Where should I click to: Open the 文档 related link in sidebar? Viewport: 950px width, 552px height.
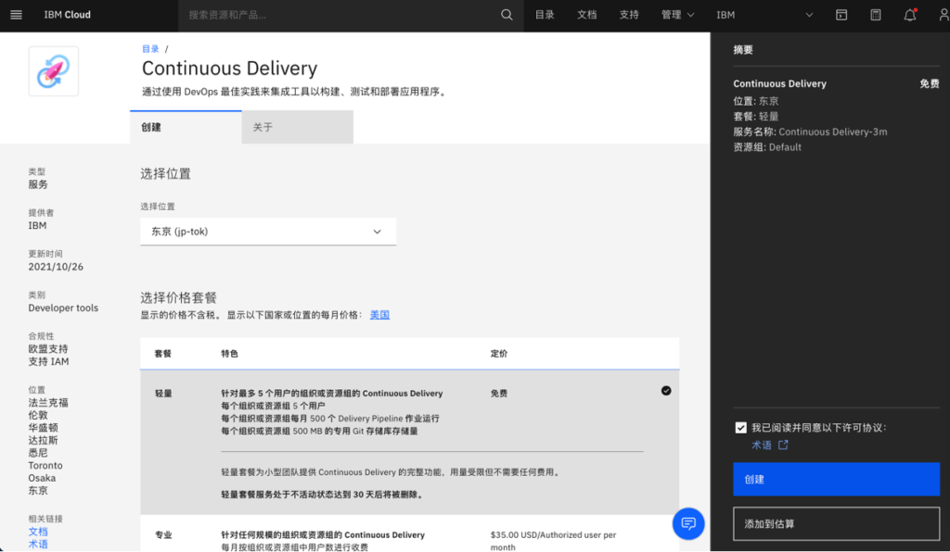(x=37, y=532)
